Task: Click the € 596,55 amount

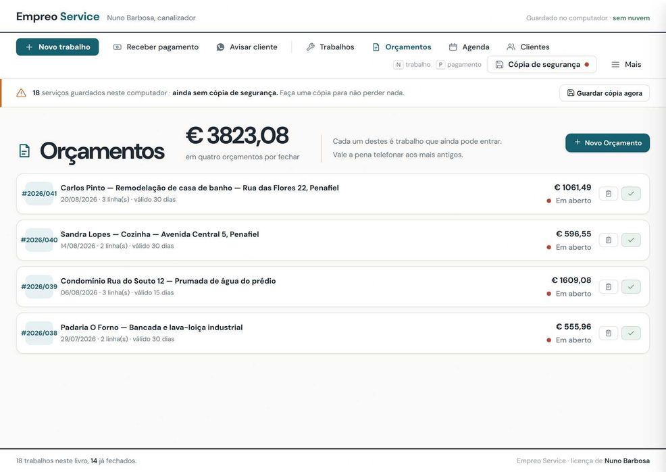Action: point(573,234)
